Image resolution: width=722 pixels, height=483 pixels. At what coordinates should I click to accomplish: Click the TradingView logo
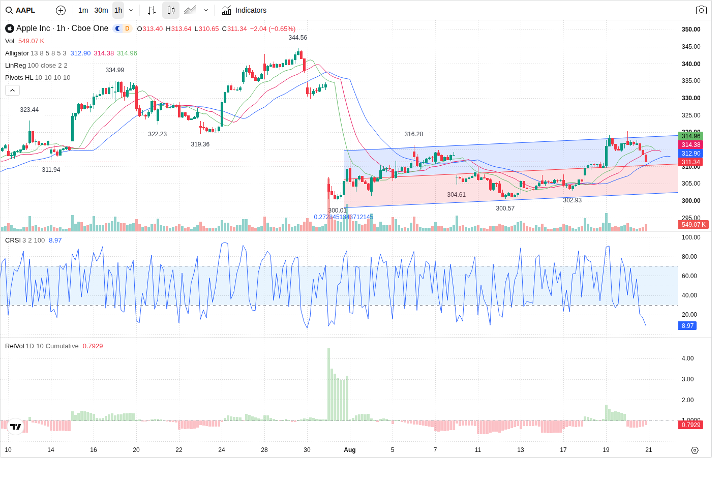point(16,427)
